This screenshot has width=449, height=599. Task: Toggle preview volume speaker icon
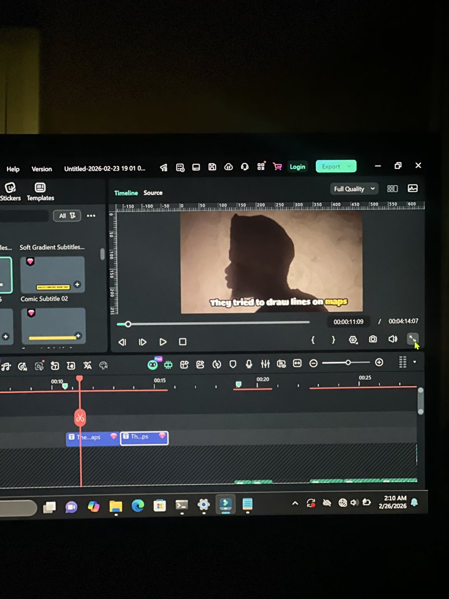(393, 339)
